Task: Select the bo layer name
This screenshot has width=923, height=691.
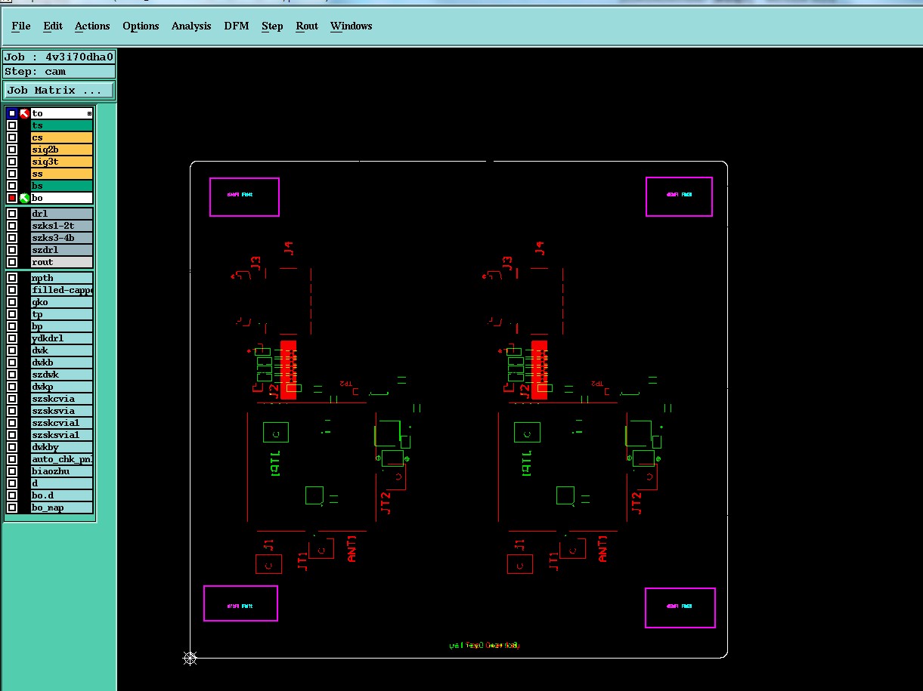Action: (x=62, y=198)
